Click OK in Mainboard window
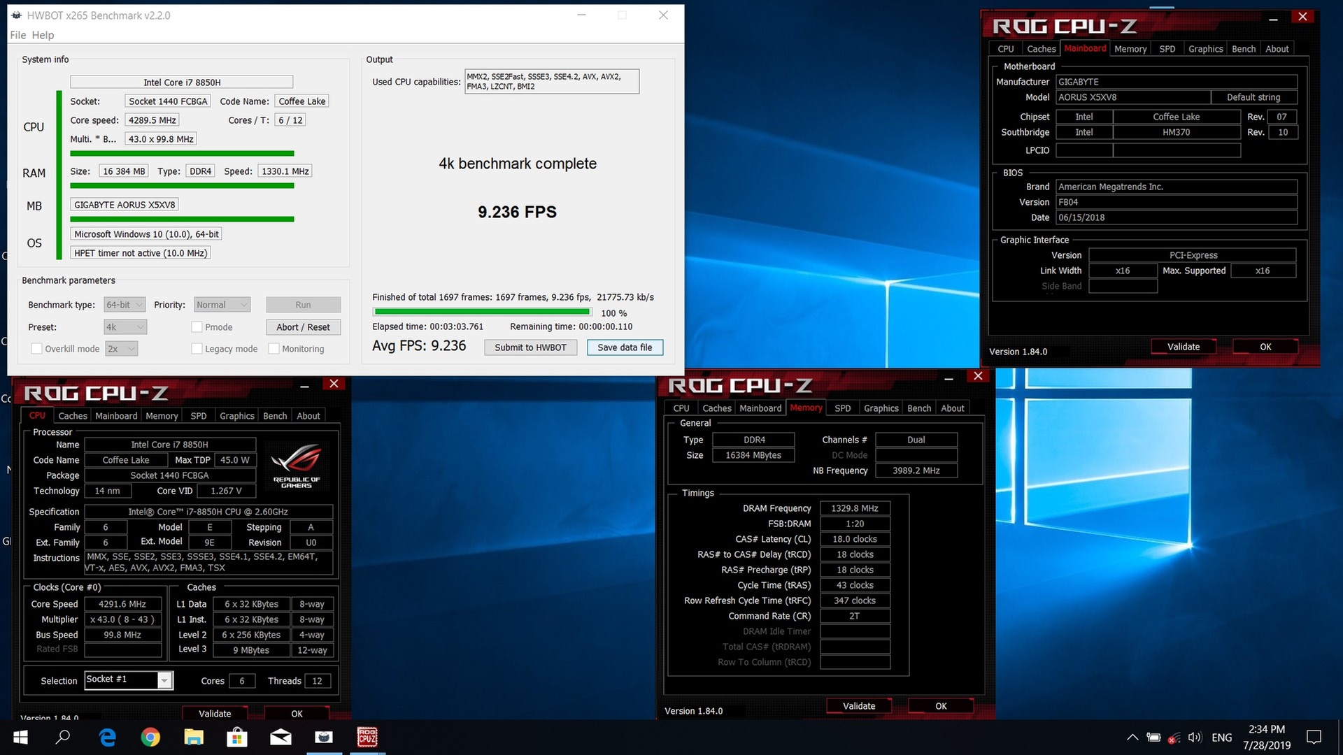Image resolution: width=1343 pixels, height=755 pixels. (x=1265, y=347)
